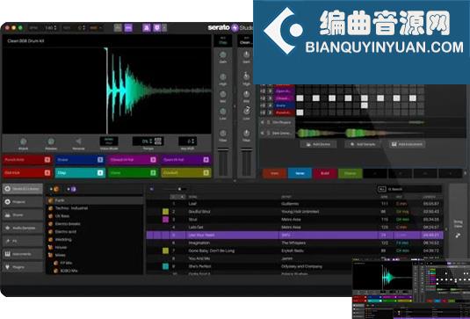470x319 pixels.
Task: Select the UK Bass crate
Action: (x=95, y=216)
